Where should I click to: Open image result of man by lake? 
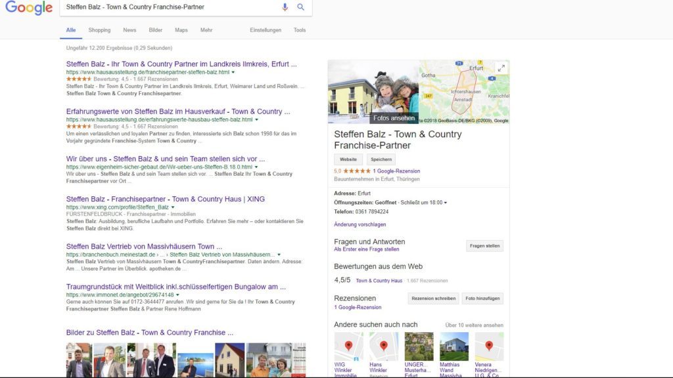195,365
